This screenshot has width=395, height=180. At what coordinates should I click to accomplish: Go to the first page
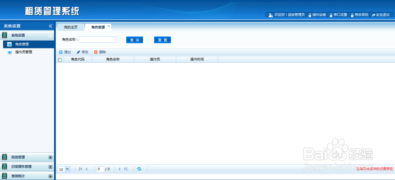[81, 169]
